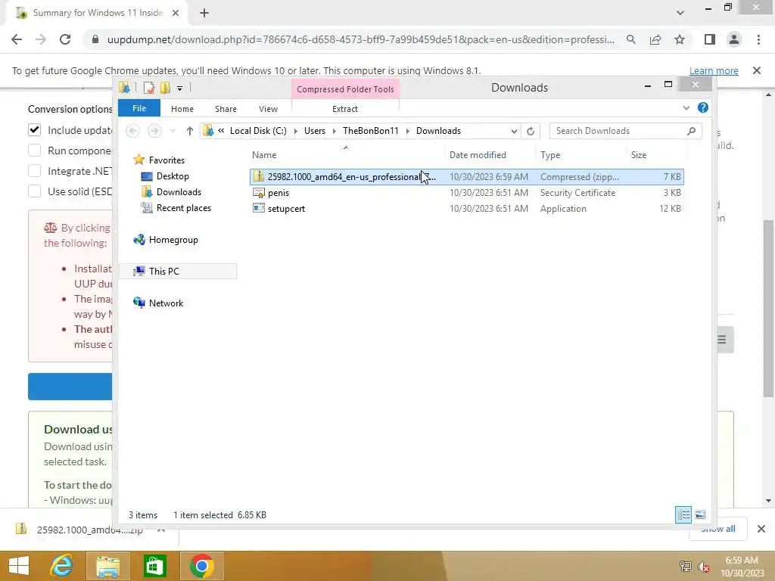Toggle the Include updates checkbox
Image resolution: width=775 pixels, height=581 pixels.
pyautogui.click(x=34, y=130)
